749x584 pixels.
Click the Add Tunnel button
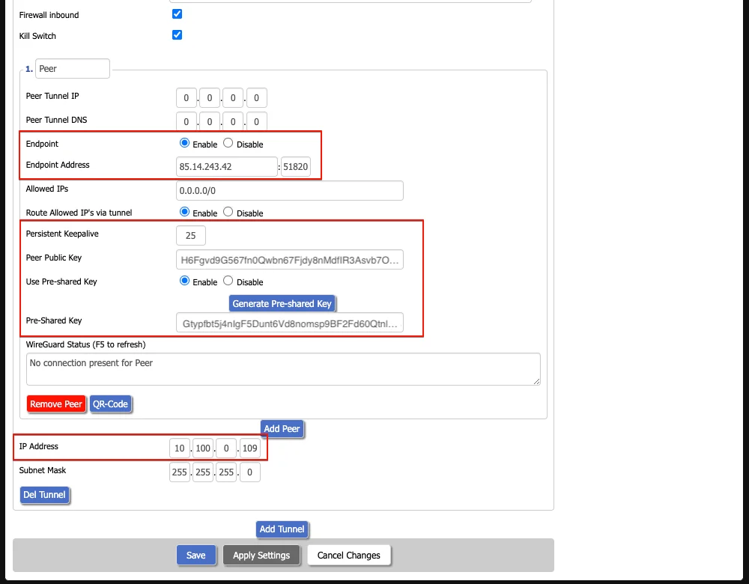tap(282, 529)
